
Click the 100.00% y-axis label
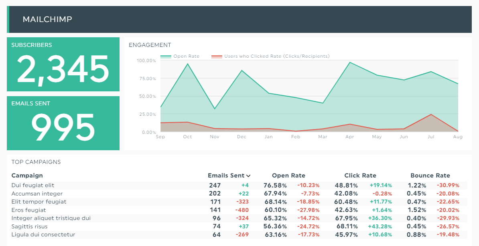click(x=146, y=60)
